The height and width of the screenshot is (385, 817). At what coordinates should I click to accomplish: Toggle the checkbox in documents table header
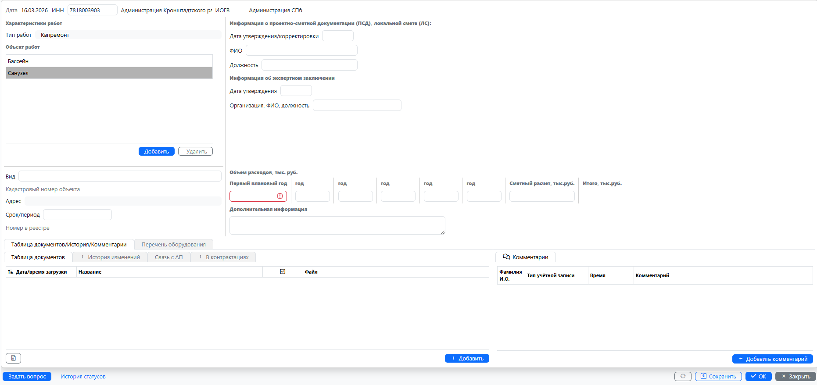click(x=283, y=272)
